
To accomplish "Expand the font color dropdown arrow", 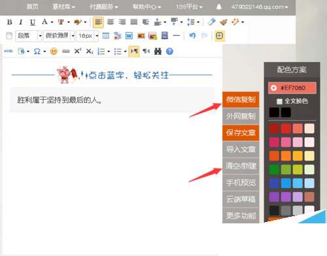I will 52,22.
